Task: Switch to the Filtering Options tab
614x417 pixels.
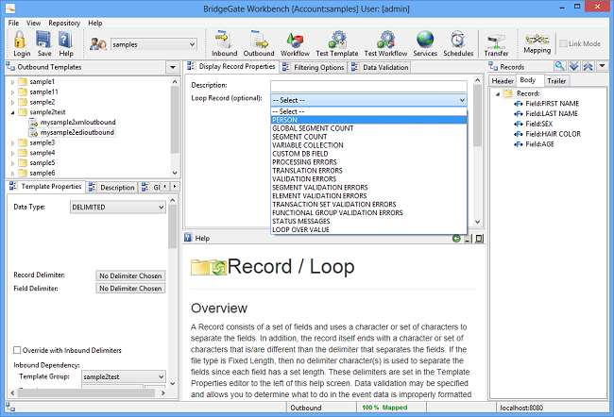Action: coord(314,67)
